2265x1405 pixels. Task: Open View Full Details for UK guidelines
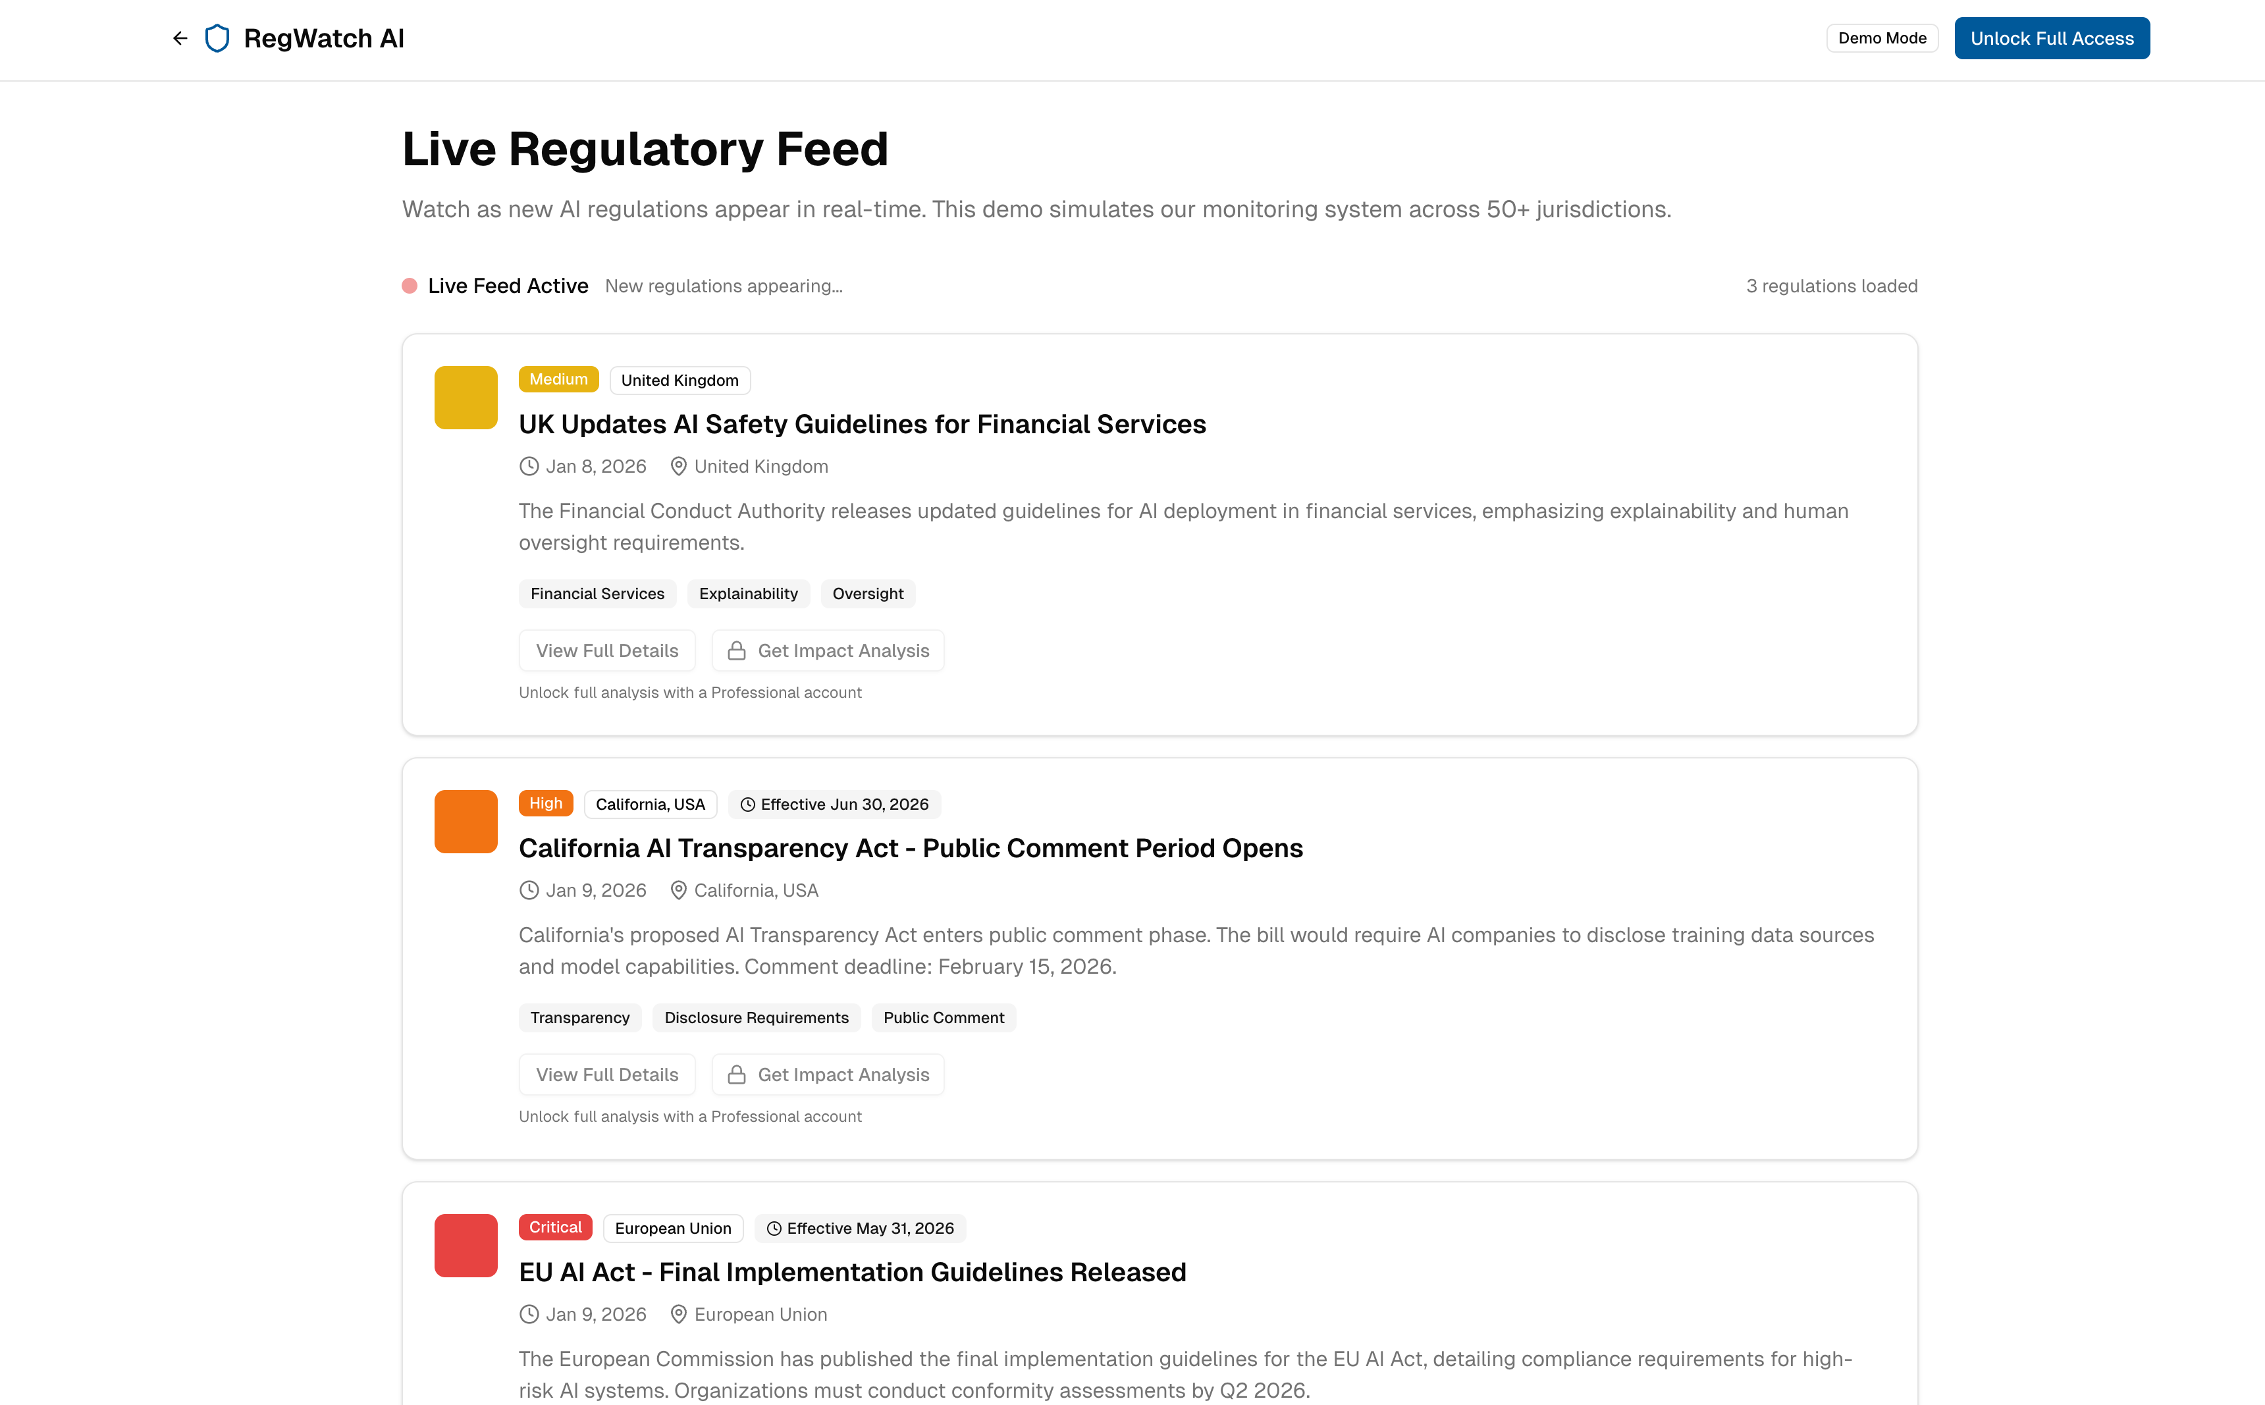[x=606, y=650]
